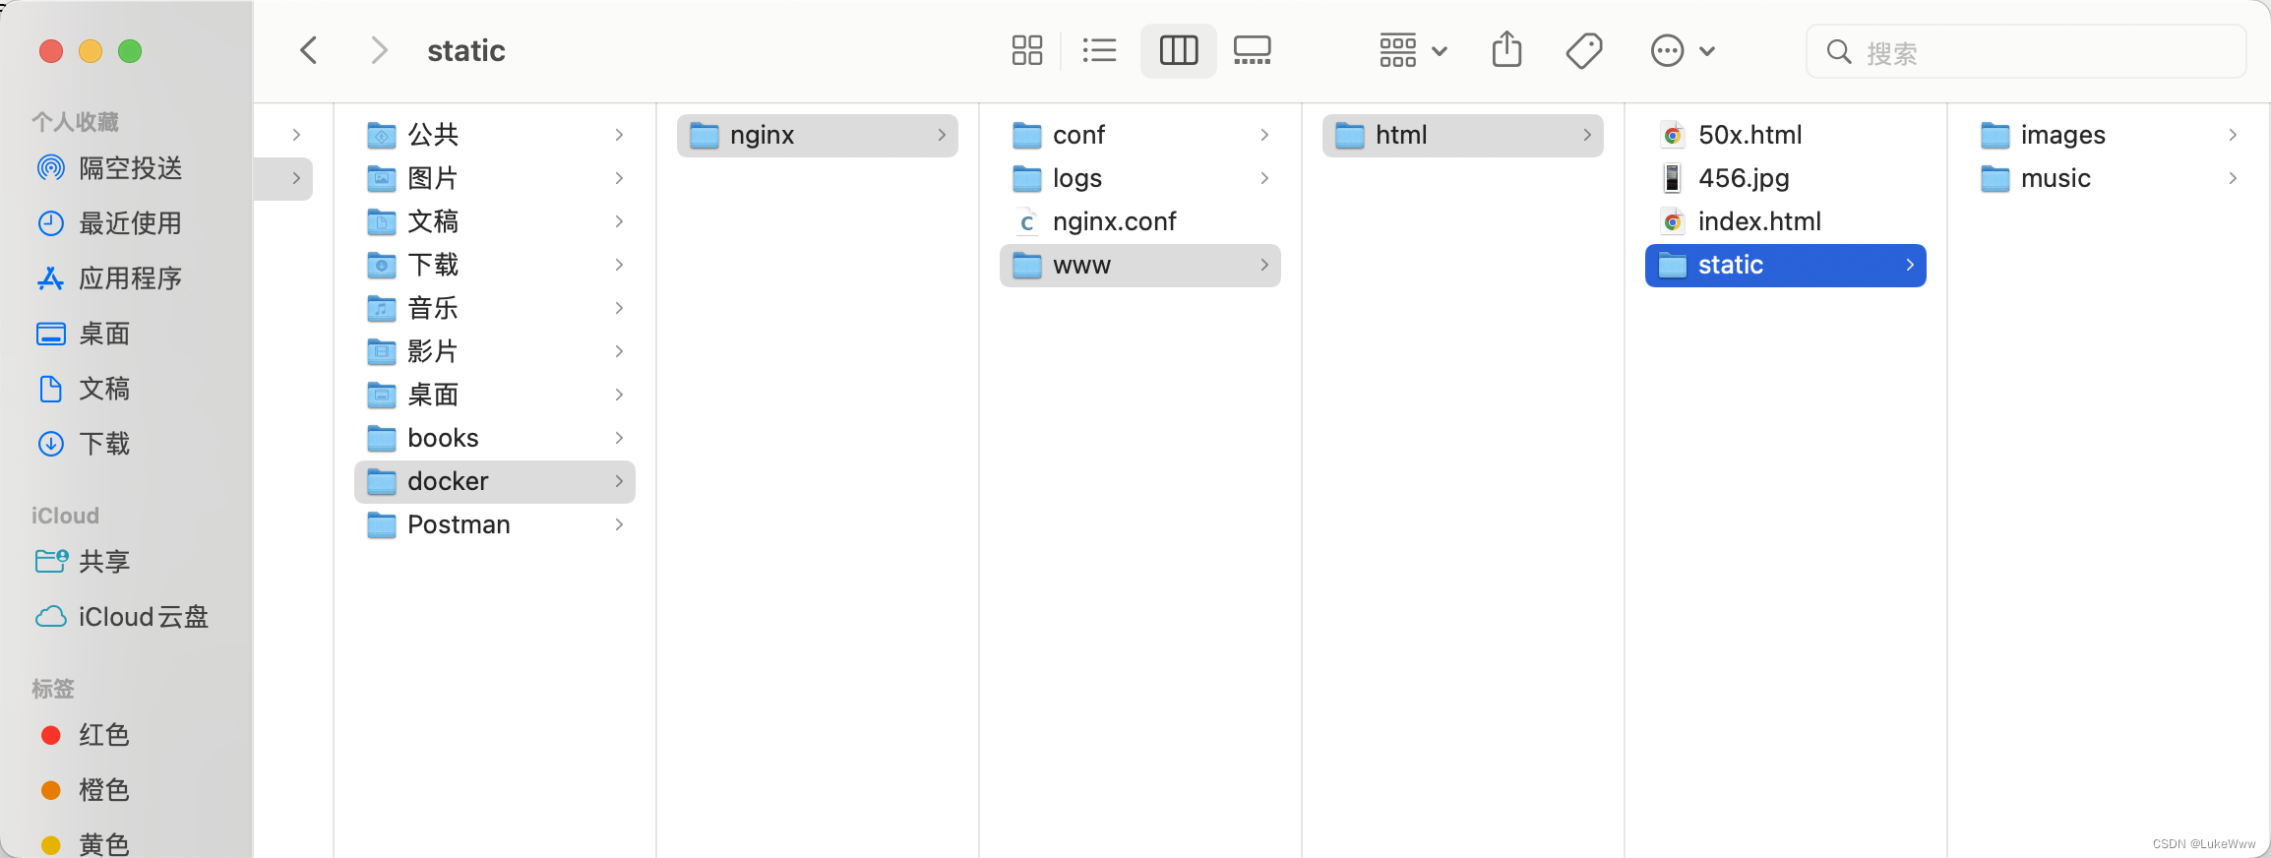Select the docker folder
This screenshot has width=2271, height=858.
pos(495,481)
